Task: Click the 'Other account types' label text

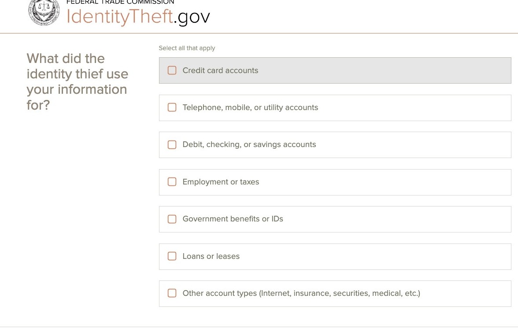Action: (x=301, y=293)
